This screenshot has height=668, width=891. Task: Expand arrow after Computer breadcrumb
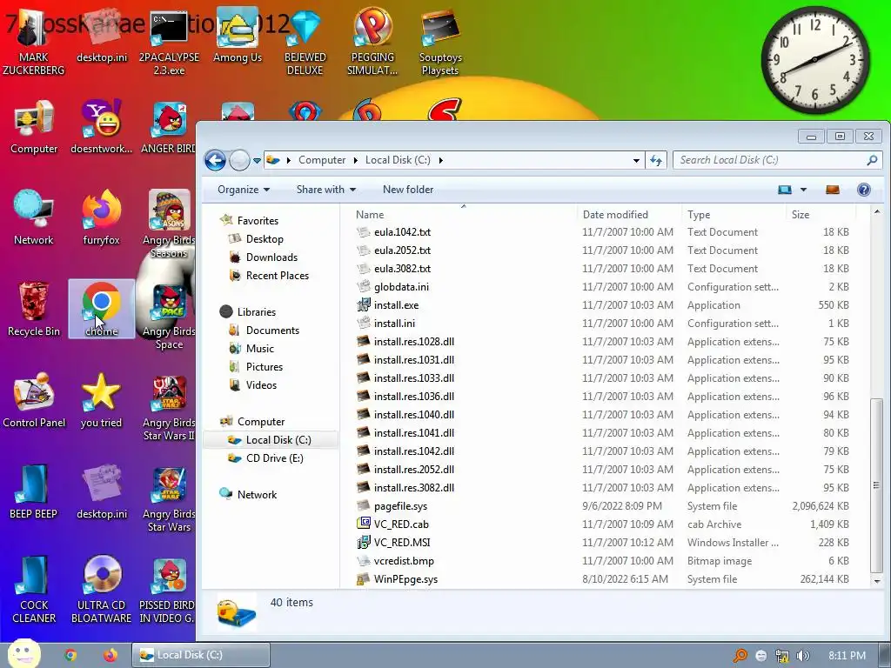[x=355, y=160]
